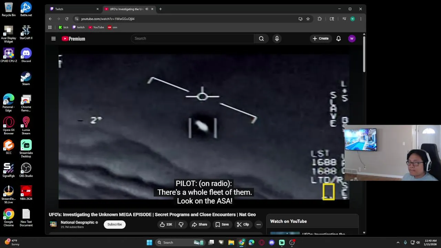Open NBA 2K26 desktop shortcut
Image resolution: width=441 pixels, height=248 pixels.
click(x=26, y=193)
